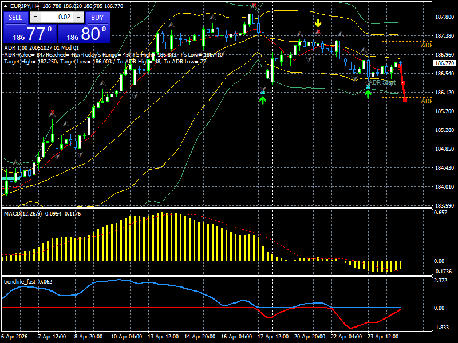The width and height of the screenshot is (458, 343).
Task: Click red X marker at the chart top
Action: [254, 5]
